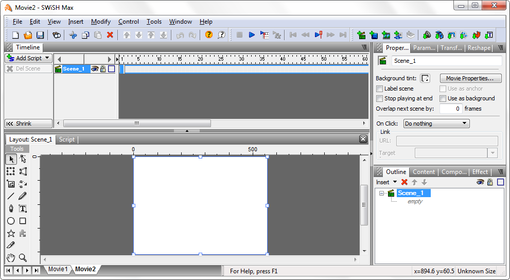Click the Insert Scene toolbar icon

361,35
